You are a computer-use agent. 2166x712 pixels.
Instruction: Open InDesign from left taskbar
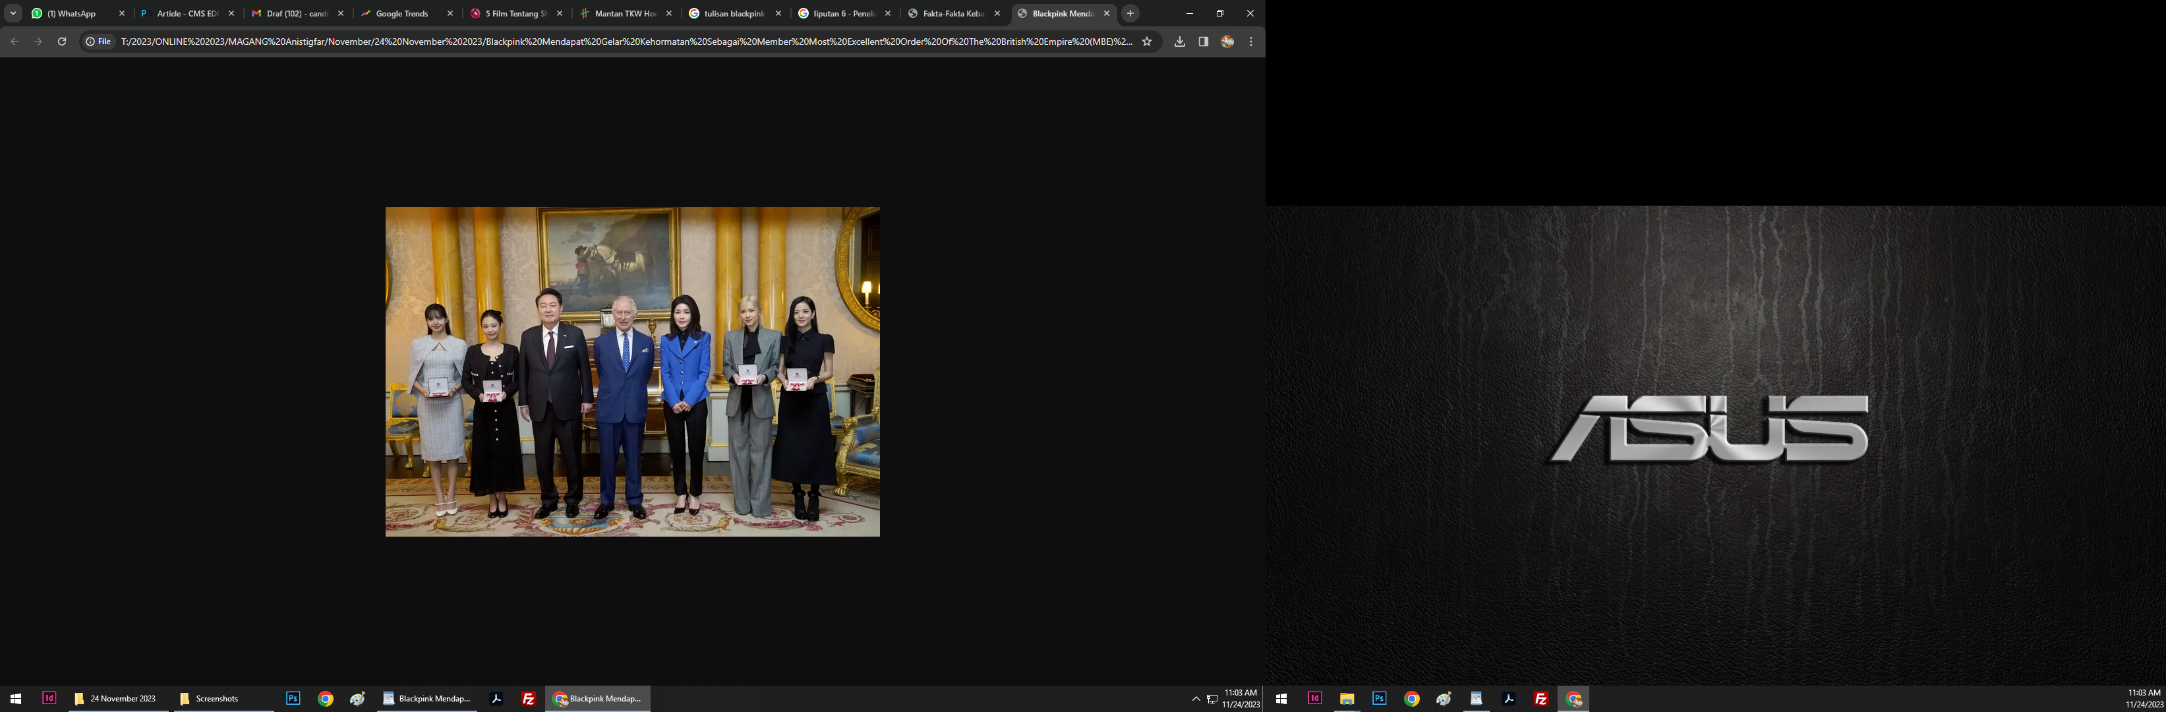pos(49,699)
